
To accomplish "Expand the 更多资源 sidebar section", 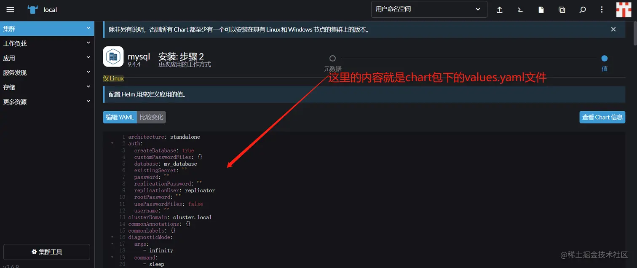I will pyautogui.click(x=47, y=102).
